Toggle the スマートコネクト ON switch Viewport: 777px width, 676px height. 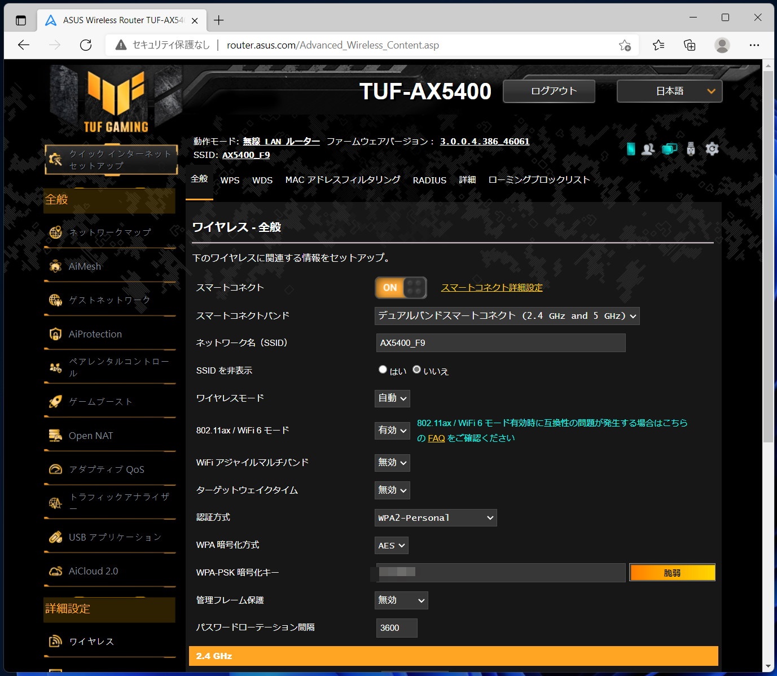401,288
